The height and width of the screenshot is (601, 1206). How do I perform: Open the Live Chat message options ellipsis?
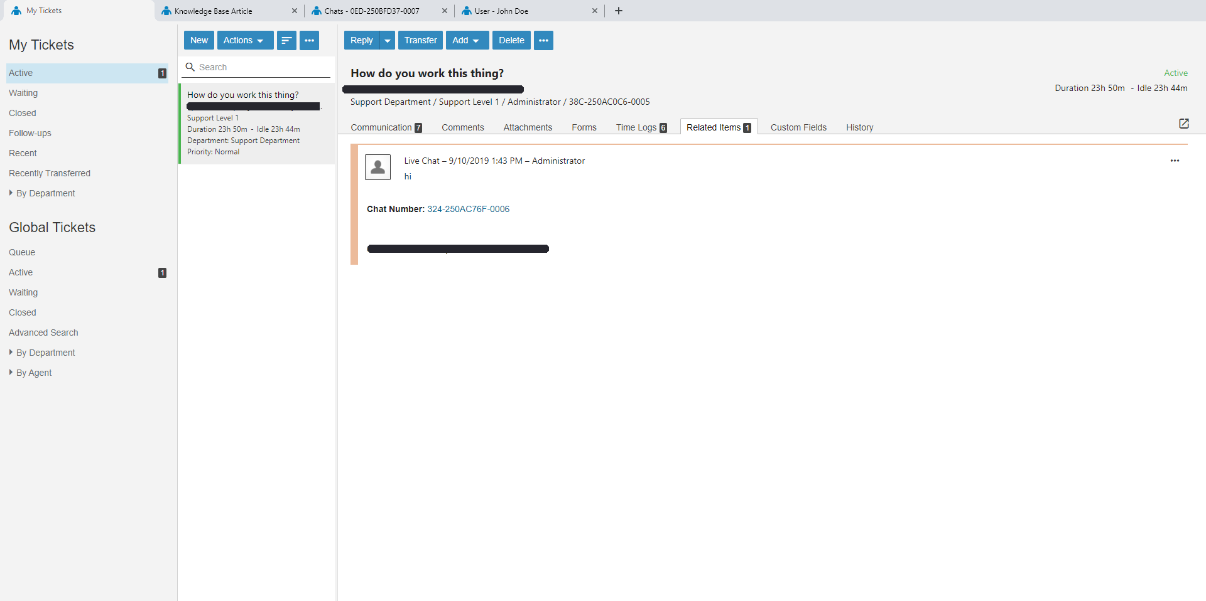point(1175,161)
